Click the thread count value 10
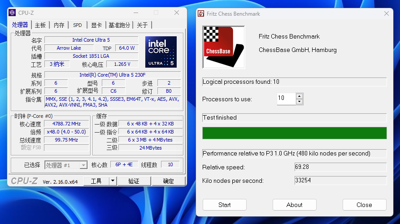 [170, 164]
